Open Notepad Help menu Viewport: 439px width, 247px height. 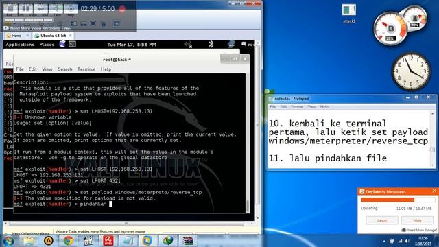point(324,107)
